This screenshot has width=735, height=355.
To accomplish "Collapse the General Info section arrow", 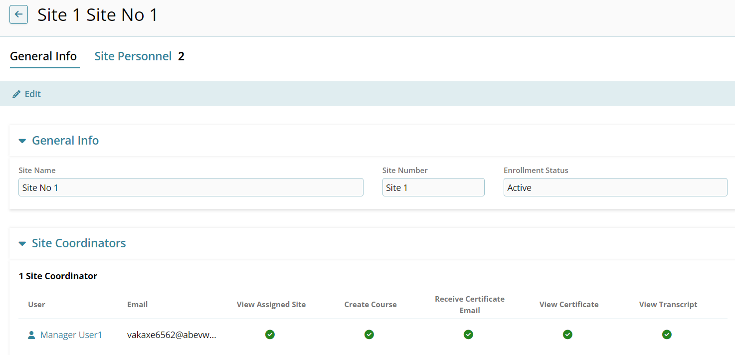I will click(x=22, y=141).
